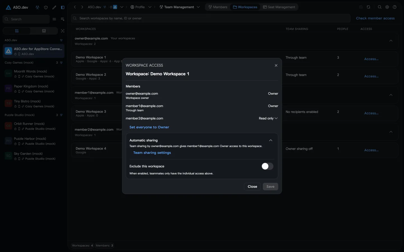The image size is (404, 252).
Task: Select the apps grid view segment
Action: point(17,31)
